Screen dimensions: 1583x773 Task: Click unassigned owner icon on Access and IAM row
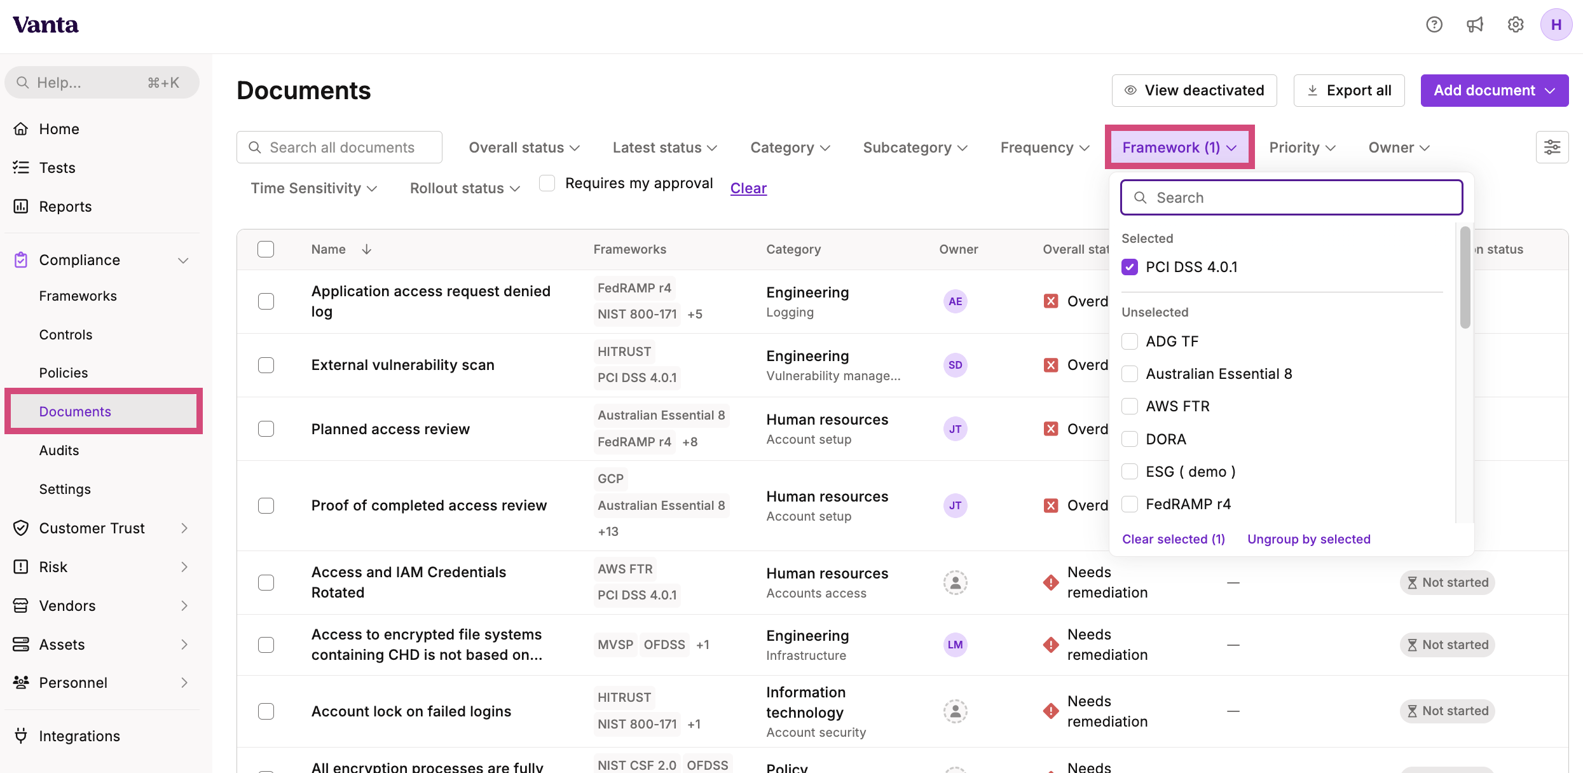tap(955, 582)
